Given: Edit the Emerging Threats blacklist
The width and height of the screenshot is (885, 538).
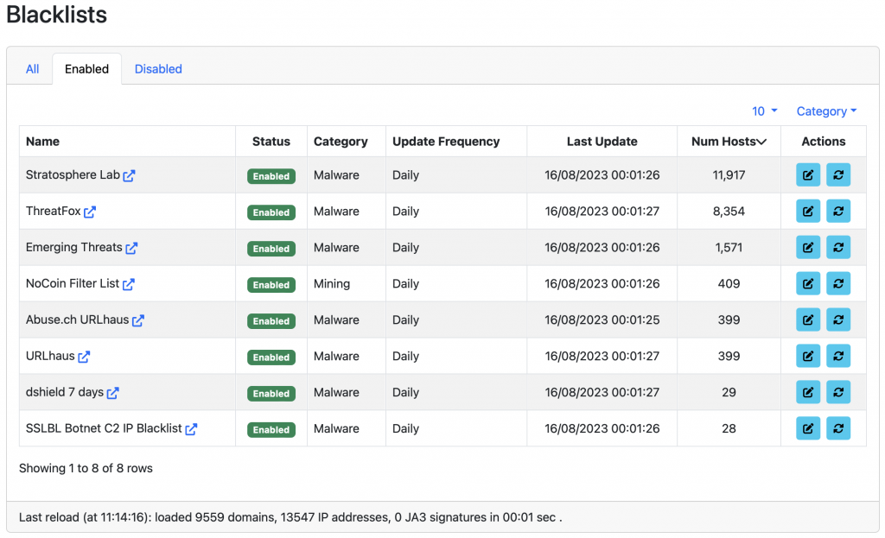Looking at the screenshot, I should coord(808,247).
